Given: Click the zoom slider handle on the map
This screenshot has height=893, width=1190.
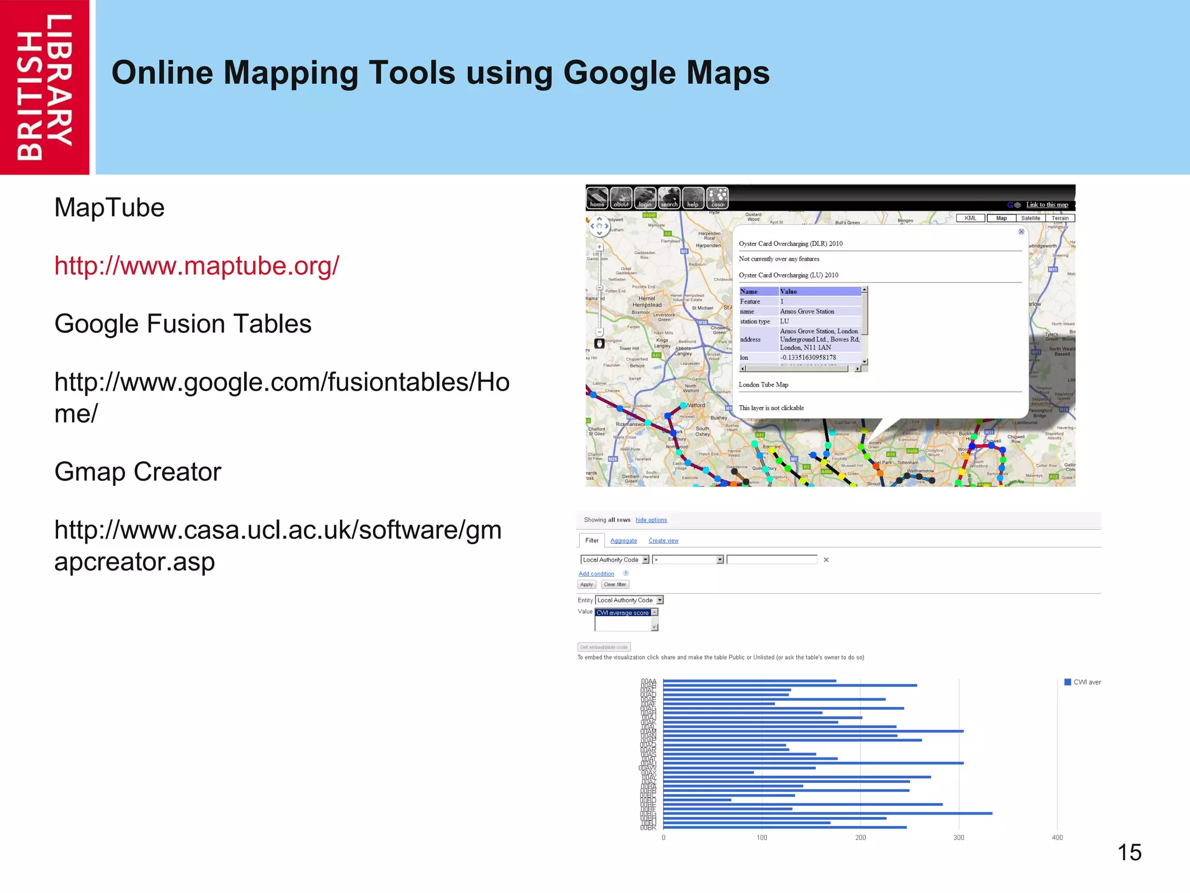Looking at the screenshot, I should [599, 288].
